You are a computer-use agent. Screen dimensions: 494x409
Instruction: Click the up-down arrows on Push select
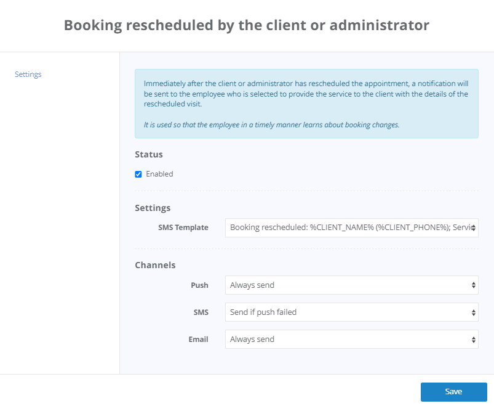[473, 285]
